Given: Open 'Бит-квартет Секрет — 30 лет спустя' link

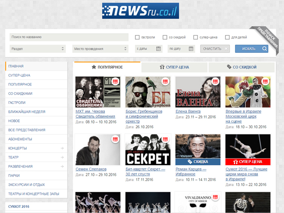Looking at the screenshot, I should tap(145, 172).
